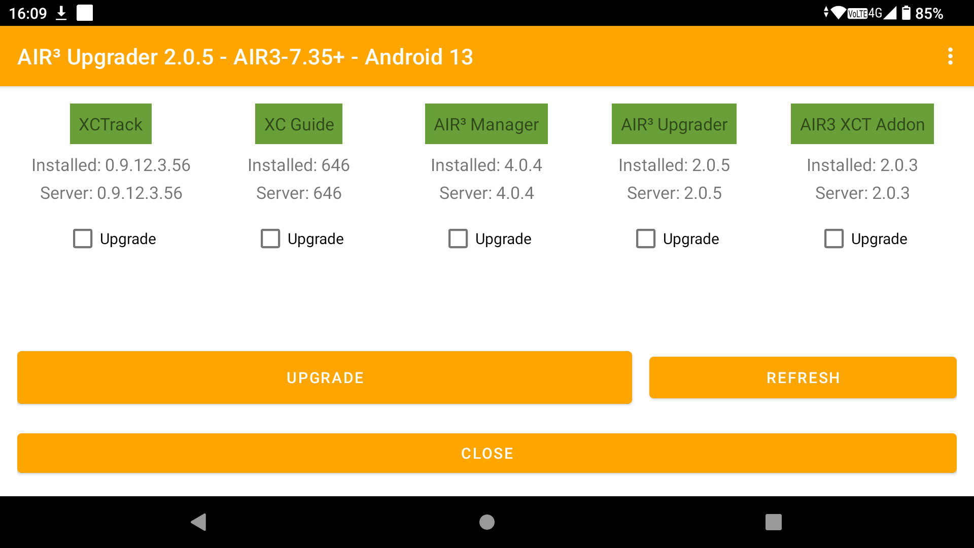Check the AIR³ Manager Upgrade checkbox
The width and height of the screenshot is (974, 548).
point(458,238)
